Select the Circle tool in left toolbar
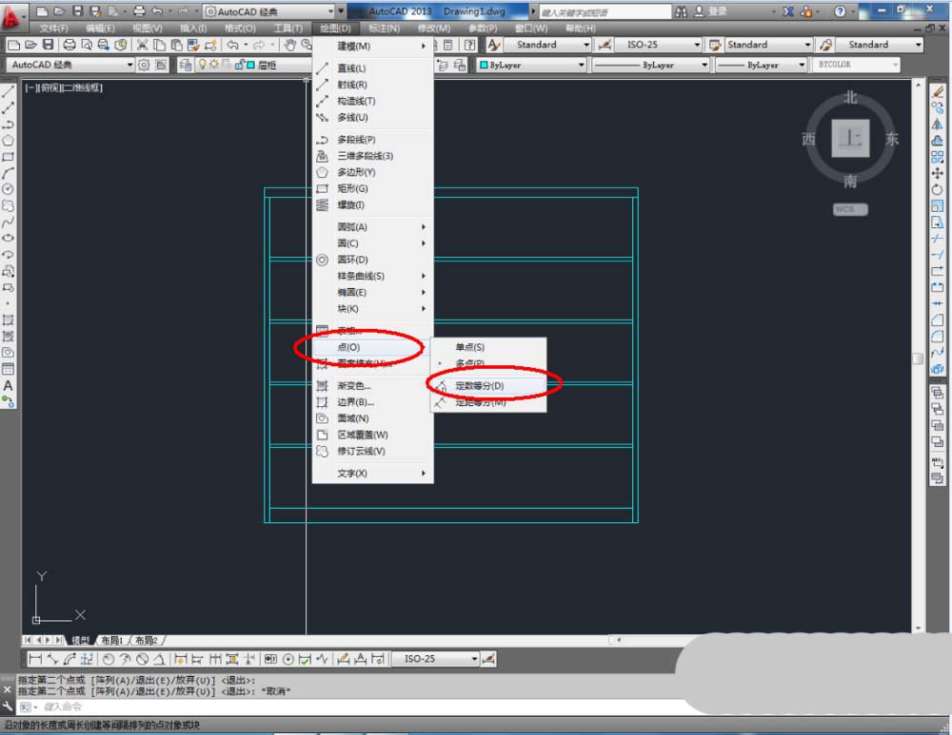The width and height of the screenshot is (952, 735). (x=8, y=190)
